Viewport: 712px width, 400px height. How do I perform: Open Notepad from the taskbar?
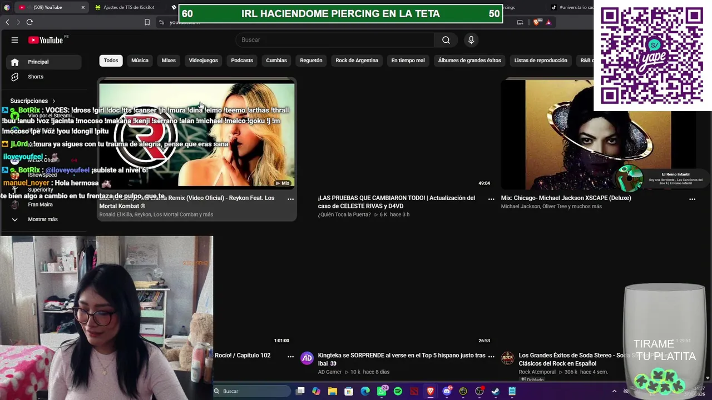512,391
